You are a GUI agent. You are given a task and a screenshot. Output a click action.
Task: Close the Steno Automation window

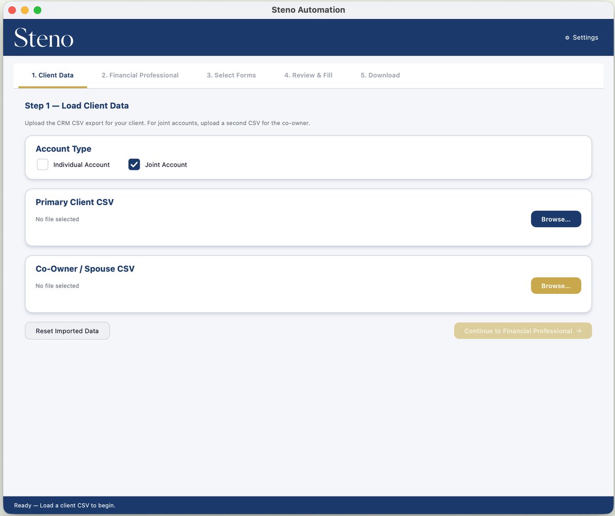point(12,10)
